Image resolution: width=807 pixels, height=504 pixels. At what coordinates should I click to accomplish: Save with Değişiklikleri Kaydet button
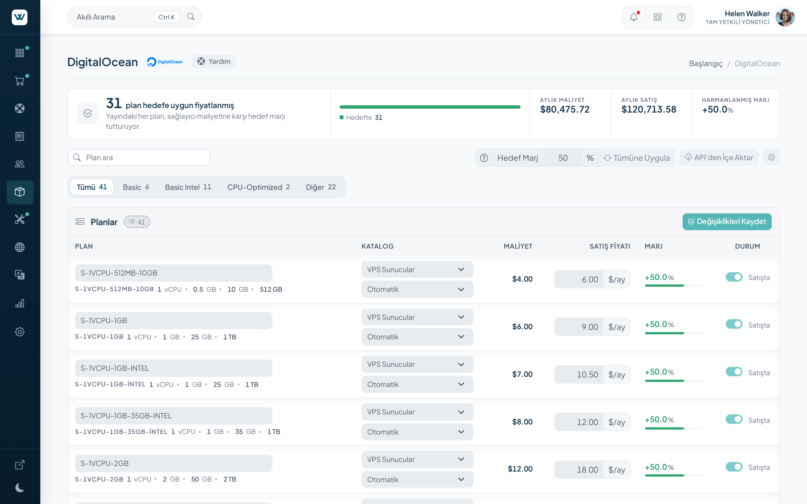727,222
